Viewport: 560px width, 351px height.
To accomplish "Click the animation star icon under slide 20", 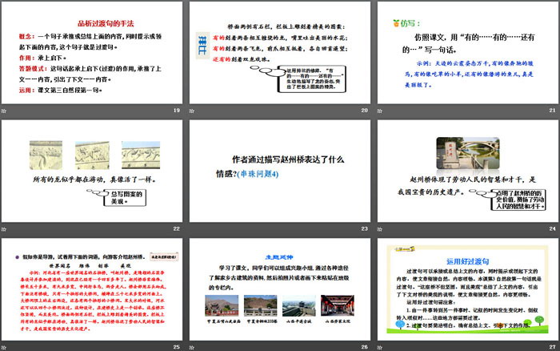I will tap(192, 111).
